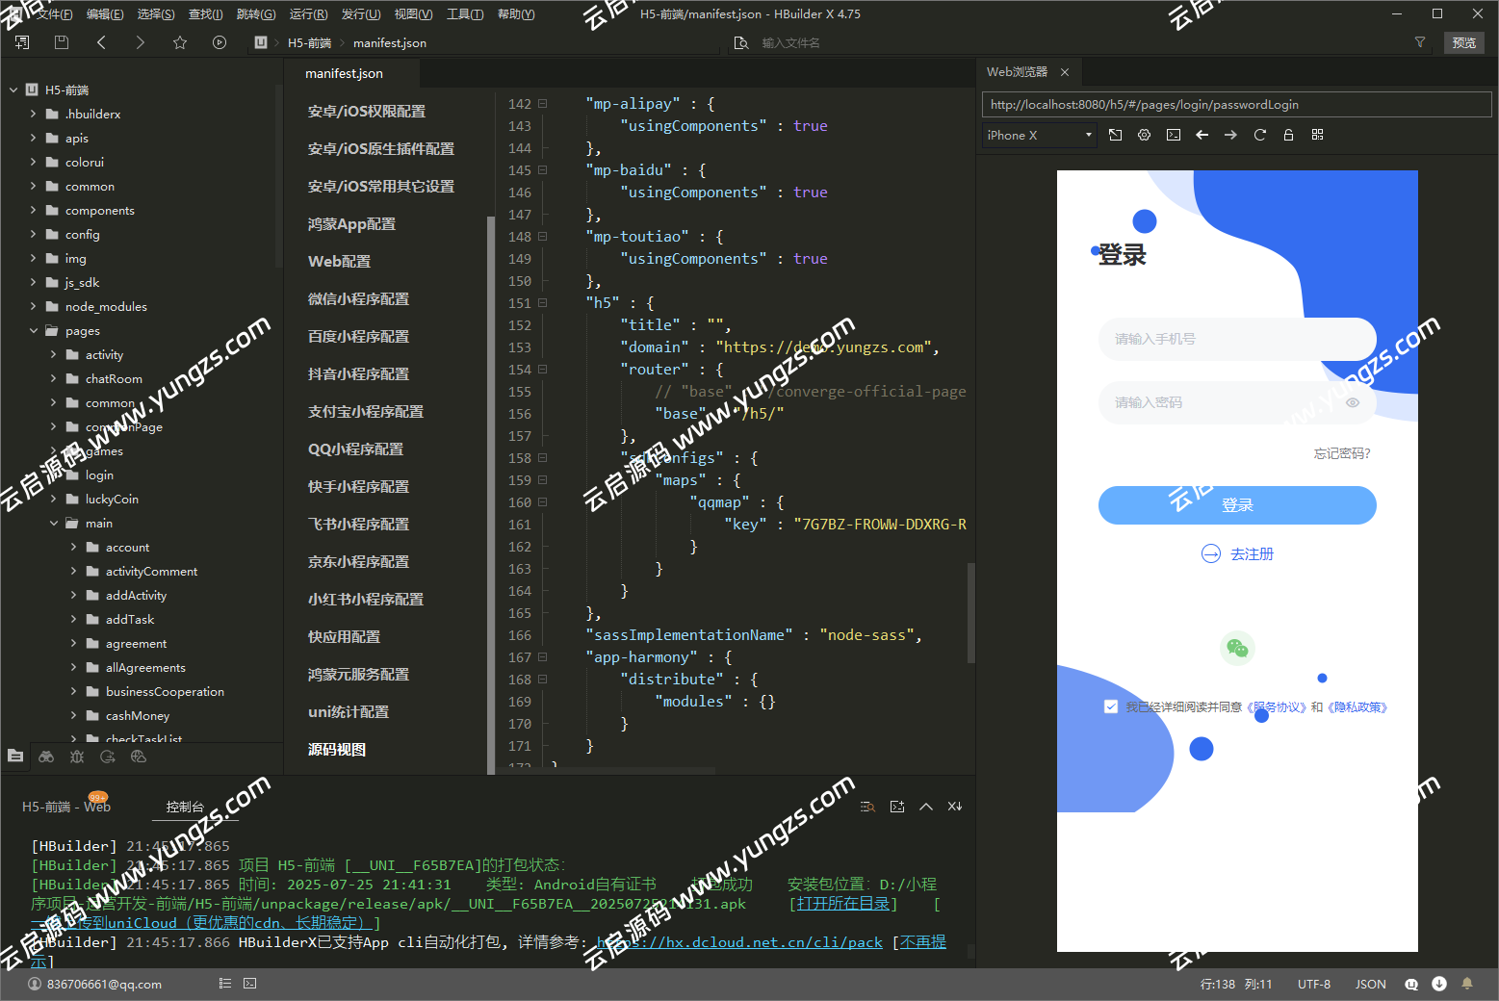The height and width of the screenshot is (1001, 1499).
Task: Click the browser back arrow icon
Action: (1202, 135)
